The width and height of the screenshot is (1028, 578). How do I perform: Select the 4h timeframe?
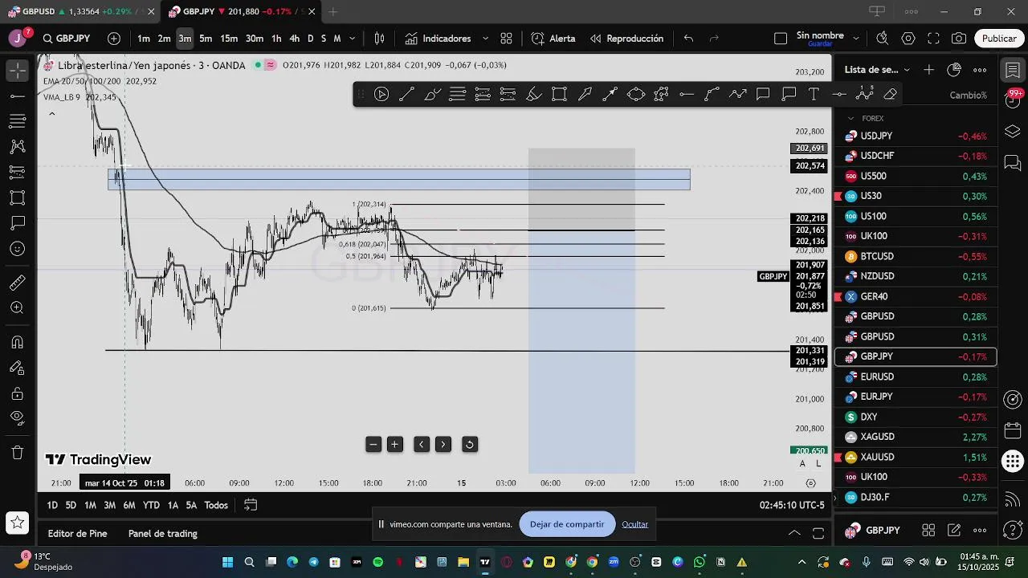click(294, 39)
